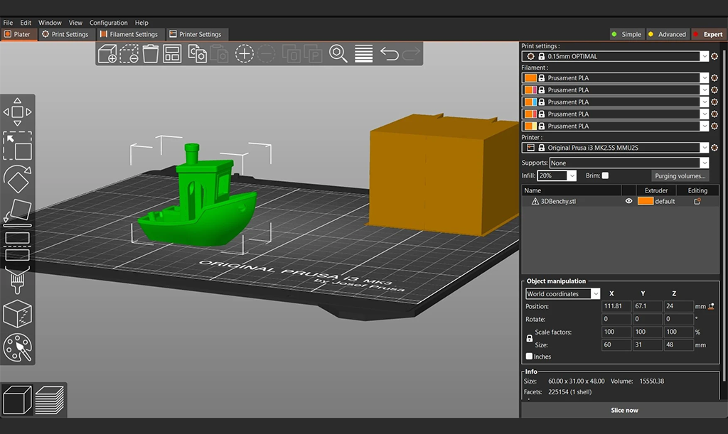Select the Rotate gizmo tool
Screen dimensions: 728x434
pos(17,178)
